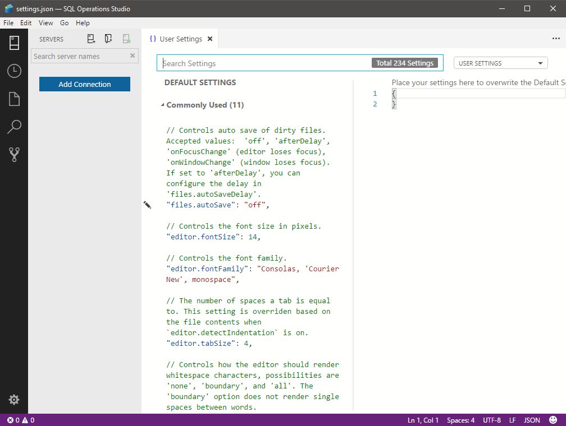Open the USER SETTINGS scope dropdown
The height and width of the screenshot is (426, 566).
pos(500,63)
